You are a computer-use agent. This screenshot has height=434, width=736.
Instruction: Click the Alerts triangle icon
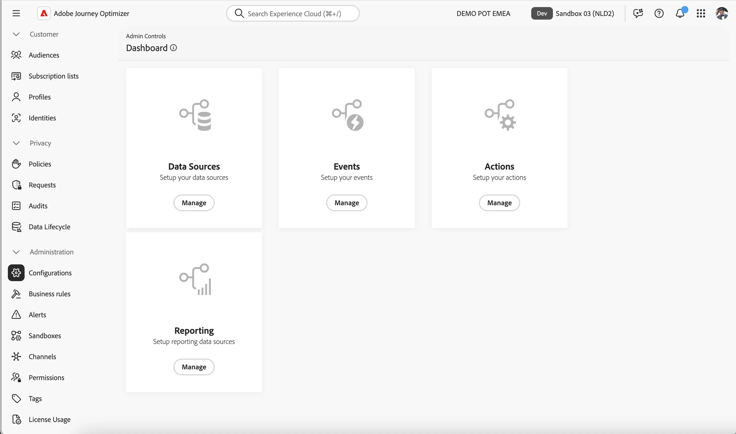tap(16, 315)
